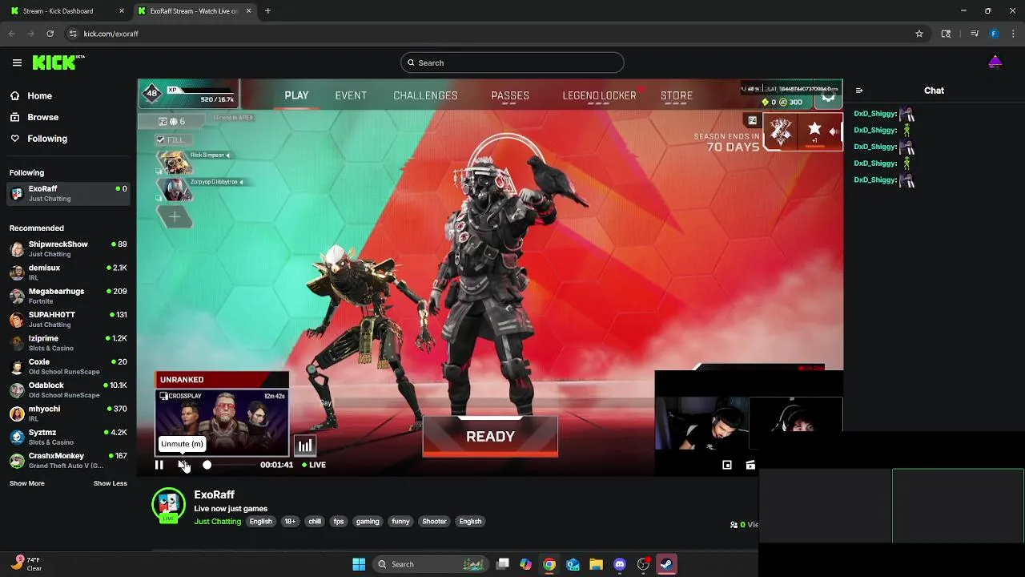Expand list with Show More
The height and width of the screenshot is (577, 1025).
click(27, 483)
